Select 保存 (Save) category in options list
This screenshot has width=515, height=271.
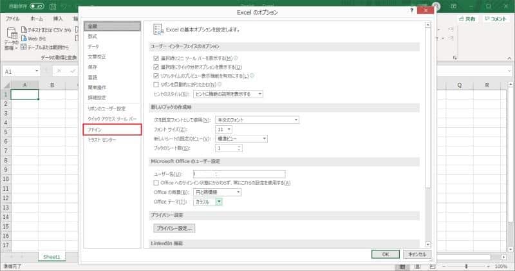pos(112,67)
